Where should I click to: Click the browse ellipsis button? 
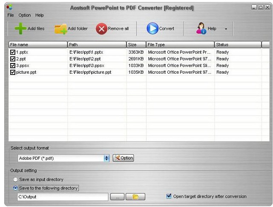pyautogui.click(x=118, y=197)
